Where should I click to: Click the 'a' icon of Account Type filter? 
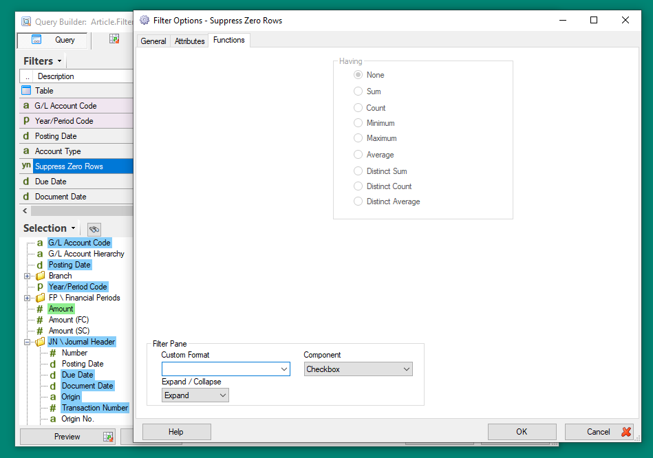tap(26, 151)
